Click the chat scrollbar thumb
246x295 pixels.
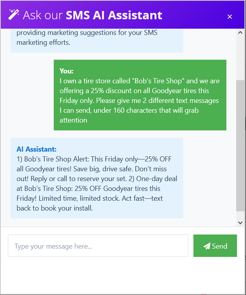240,145
